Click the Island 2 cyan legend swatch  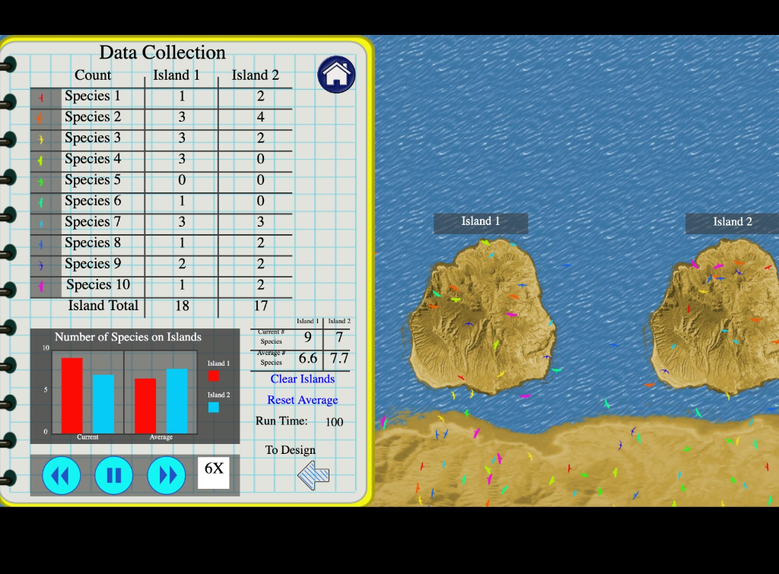(x=213, y=407)
